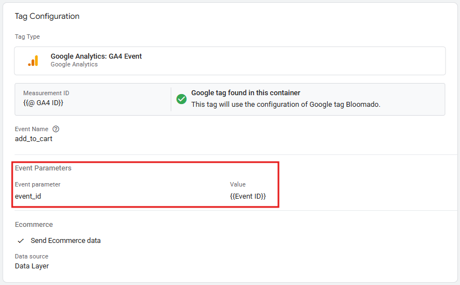Select the Google Analytics: GA4 Event tag type
The height and width of the screenshot is (285, 460).
pos(96,56)
